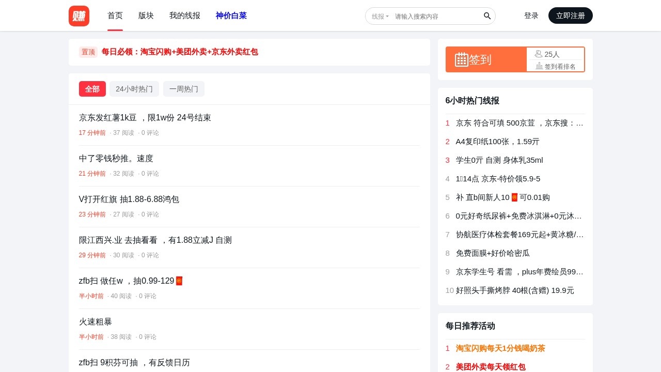
Task: Open the 神价白菜 menu item
Action: point(231,16)
